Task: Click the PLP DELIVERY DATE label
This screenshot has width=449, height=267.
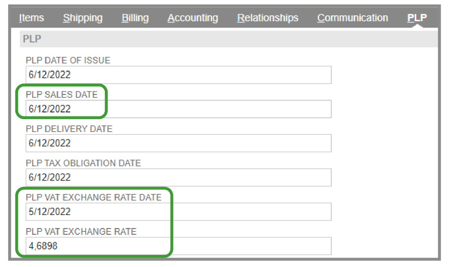Action: click(69, 129)
